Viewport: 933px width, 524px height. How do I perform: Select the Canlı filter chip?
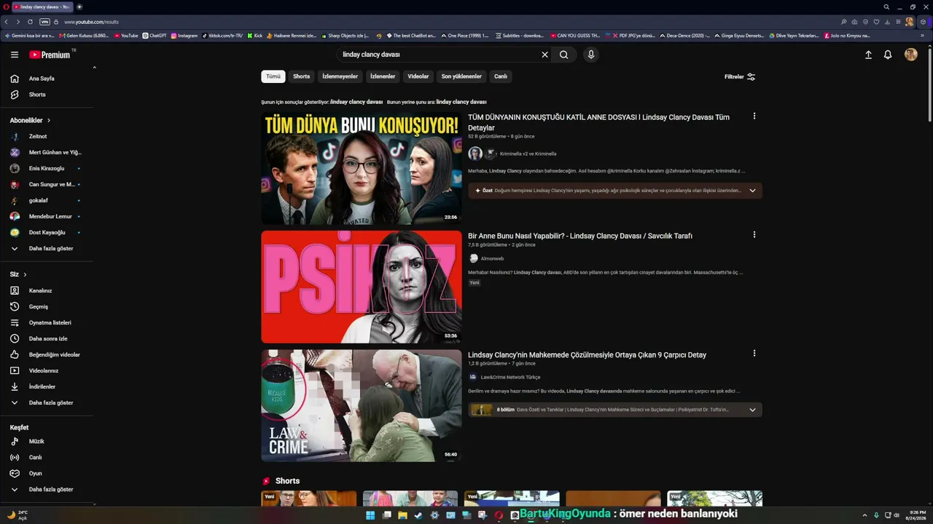[x=501, y=76]
